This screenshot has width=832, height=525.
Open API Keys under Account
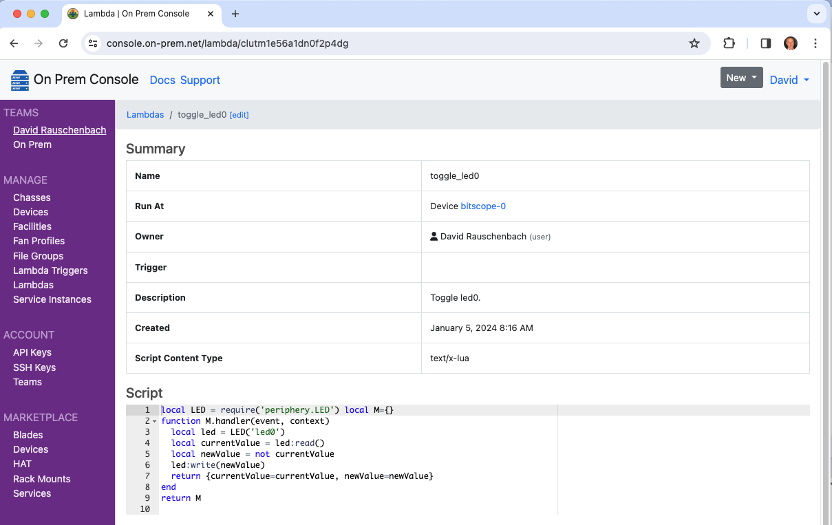tap(32, 352)
